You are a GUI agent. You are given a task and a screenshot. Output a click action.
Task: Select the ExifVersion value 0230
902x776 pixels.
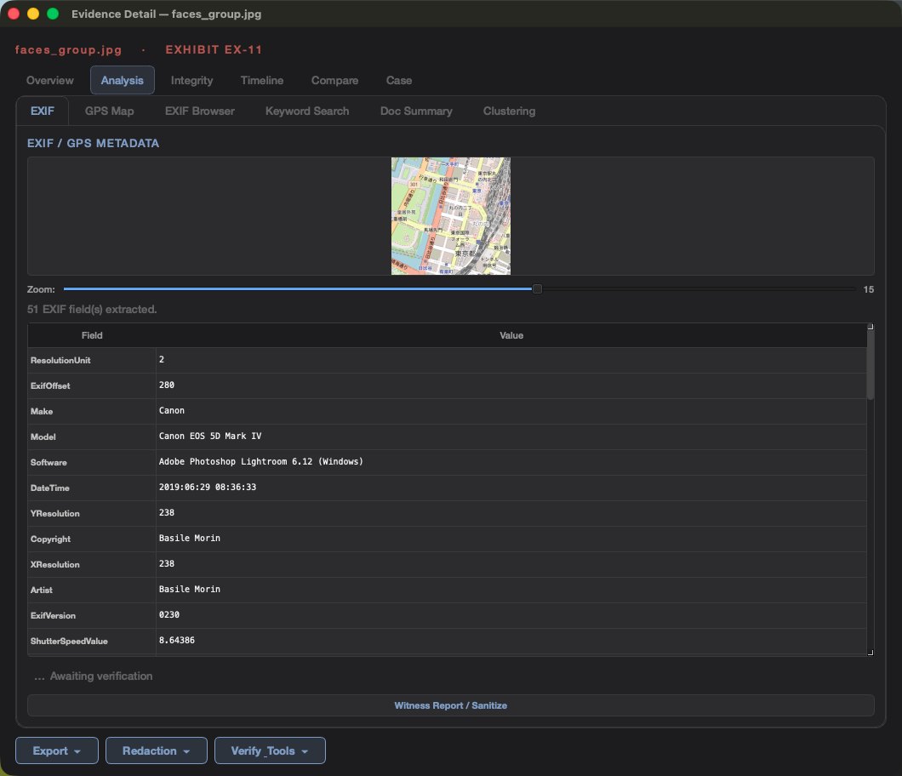(511, 615)
